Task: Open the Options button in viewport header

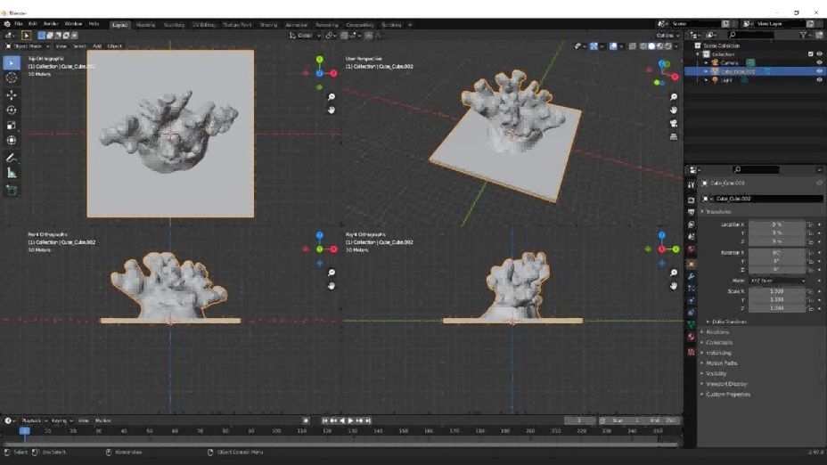Action: click(668, 36)
